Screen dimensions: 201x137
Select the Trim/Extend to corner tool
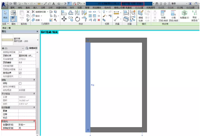coord(84,19)
